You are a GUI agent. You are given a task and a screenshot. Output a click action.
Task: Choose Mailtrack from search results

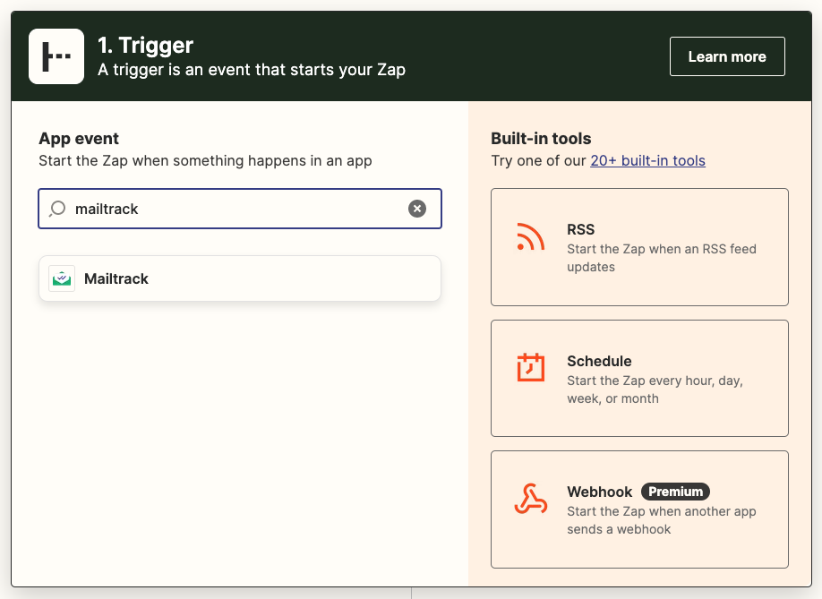(116, 278)
